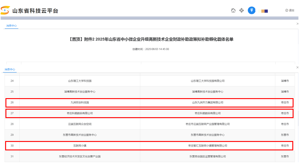The height and width of the screenshot is (167, 299).
Task: Click the blue circular user avatar
Action: tap(251, 10)
